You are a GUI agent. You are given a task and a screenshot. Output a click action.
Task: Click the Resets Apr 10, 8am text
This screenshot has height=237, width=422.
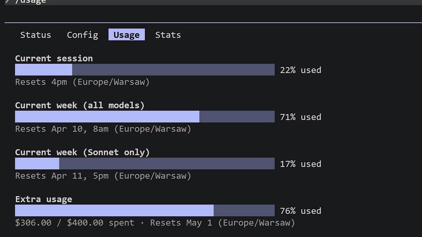103,129
